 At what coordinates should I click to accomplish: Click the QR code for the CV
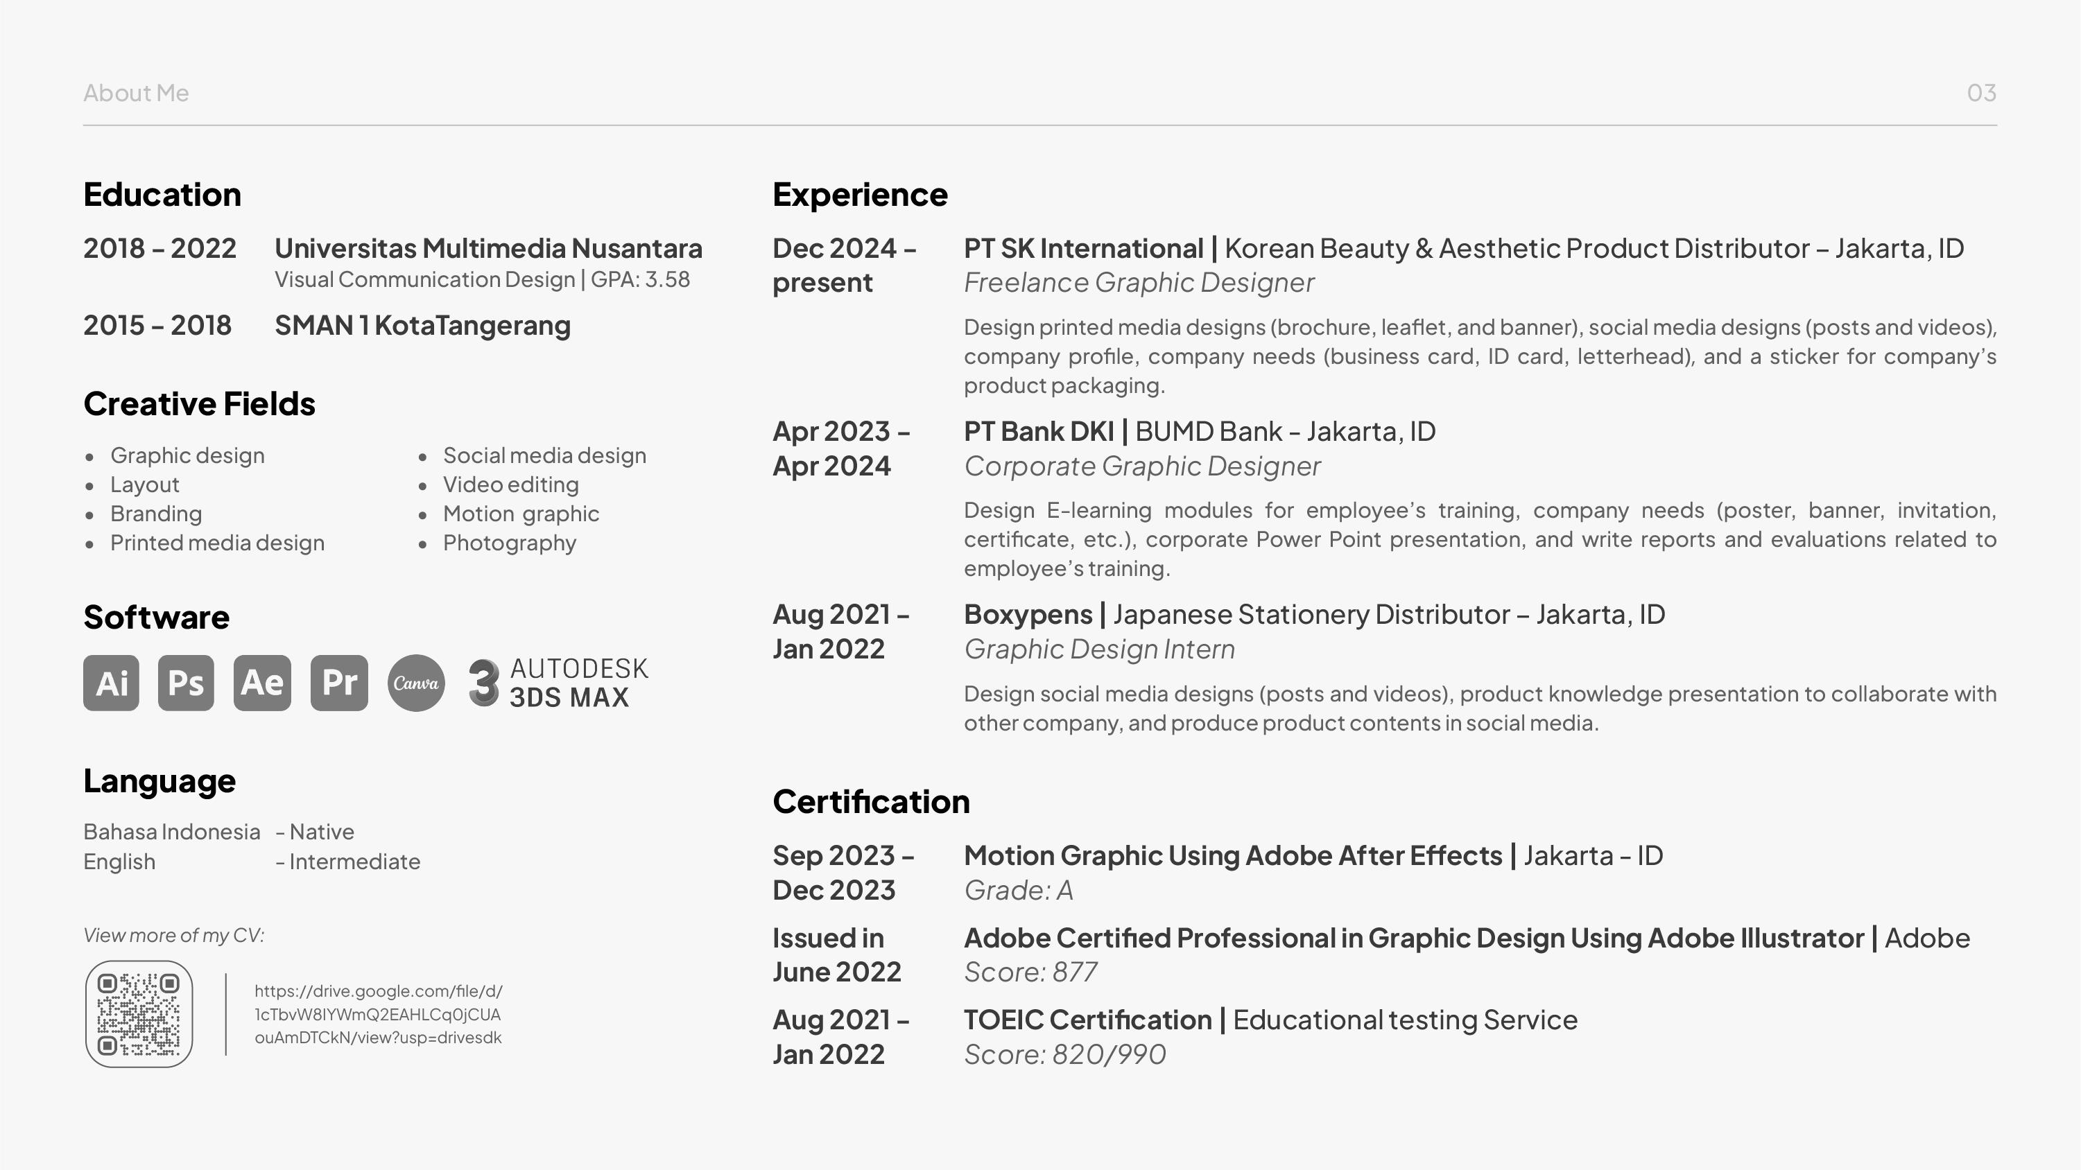139,1014
